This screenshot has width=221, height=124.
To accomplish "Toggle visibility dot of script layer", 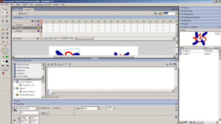I will (x=32, y=25).
